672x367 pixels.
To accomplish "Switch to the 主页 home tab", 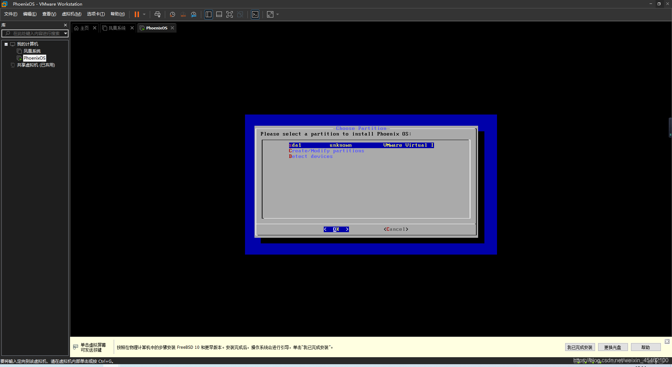I will pos(84,28).
